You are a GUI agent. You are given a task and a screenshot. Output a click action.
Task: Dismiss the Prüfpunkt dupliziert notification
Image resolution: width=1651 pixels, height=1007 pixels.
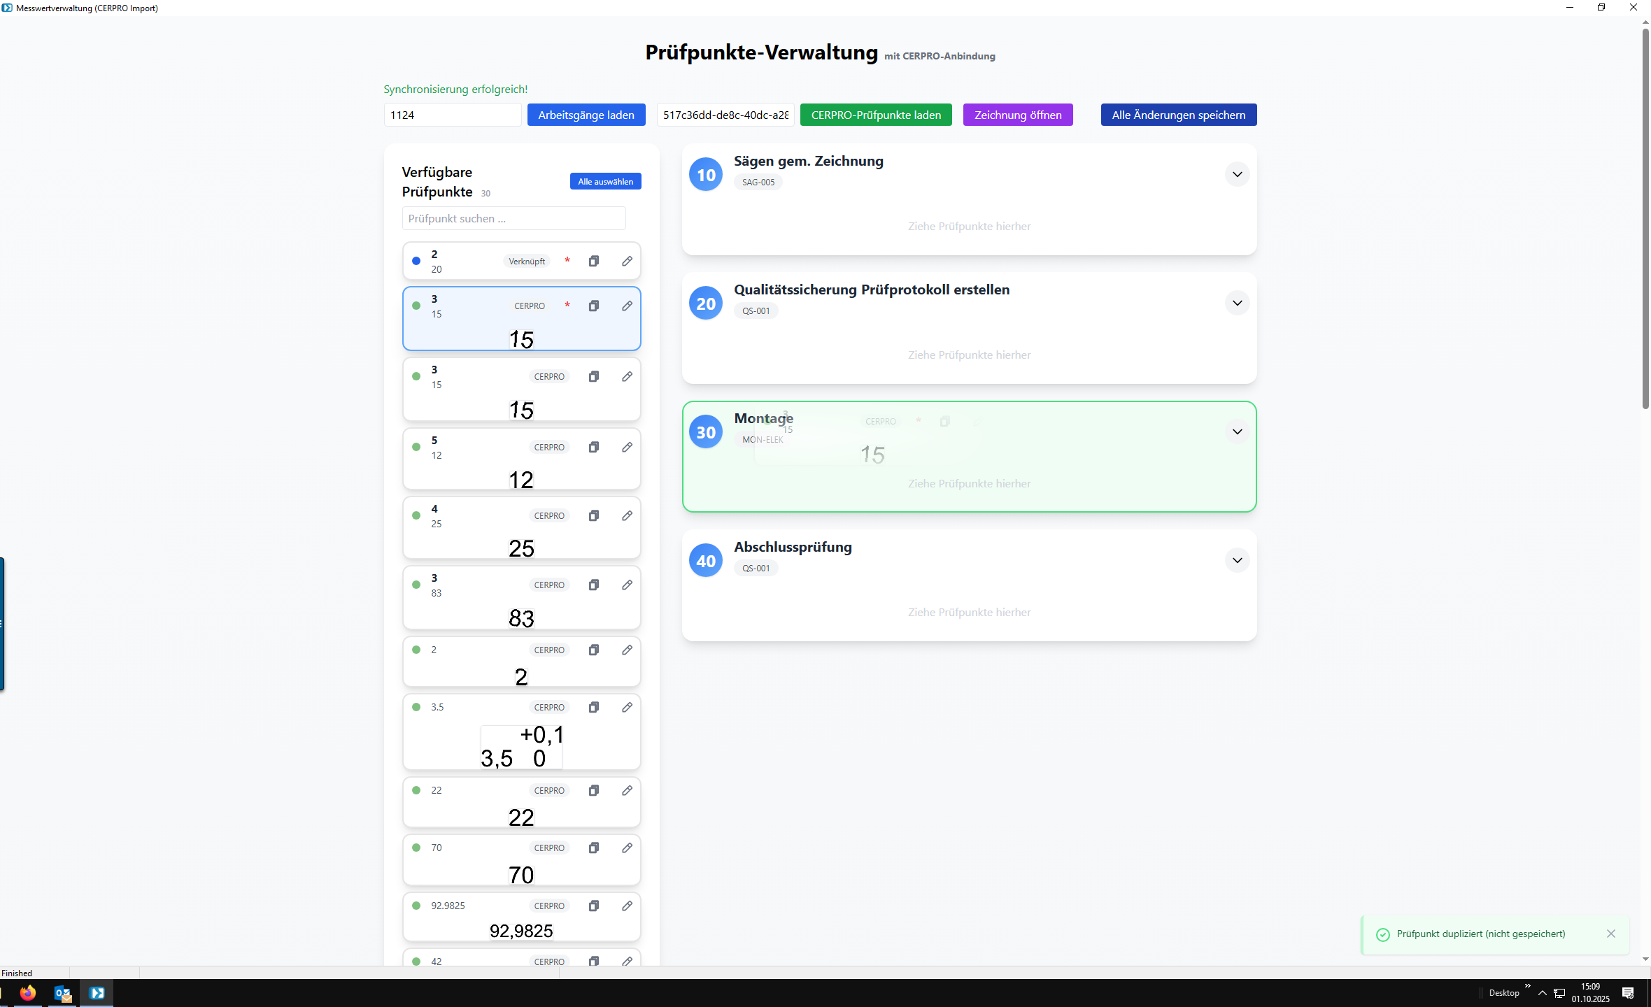tap(1611, 934)
